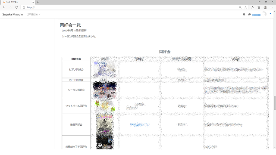This screenshot has width=276, height=155.
Task: Add this page to favorites star
Action: [245, 7]
